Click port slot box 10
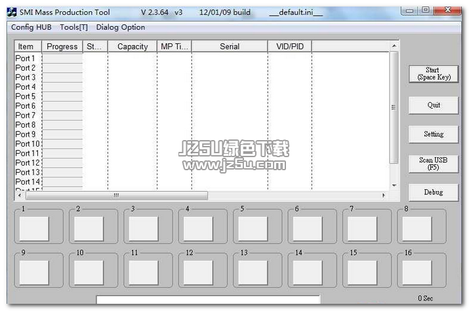The height and width of the screenshot is (311, 469). (x=89, y=272)
